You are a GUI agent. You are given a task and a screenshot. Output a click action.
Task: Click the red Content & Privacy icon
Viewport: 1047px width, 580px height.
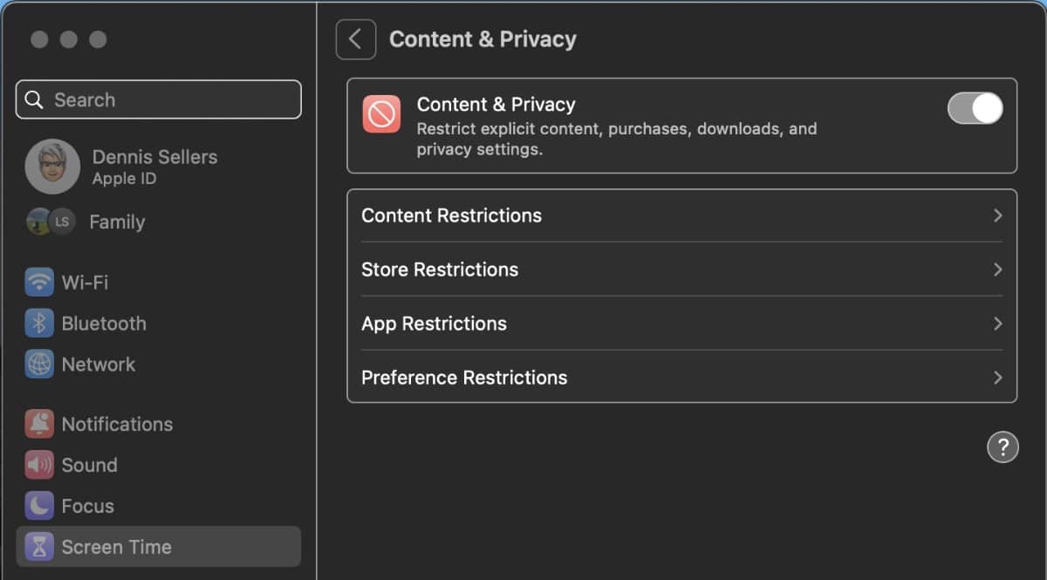382,114
